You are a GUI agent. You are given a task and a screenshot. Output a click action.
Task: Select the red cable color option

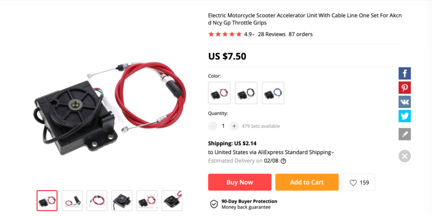219,93
